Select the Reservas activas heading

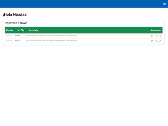[x=16, y=23]
